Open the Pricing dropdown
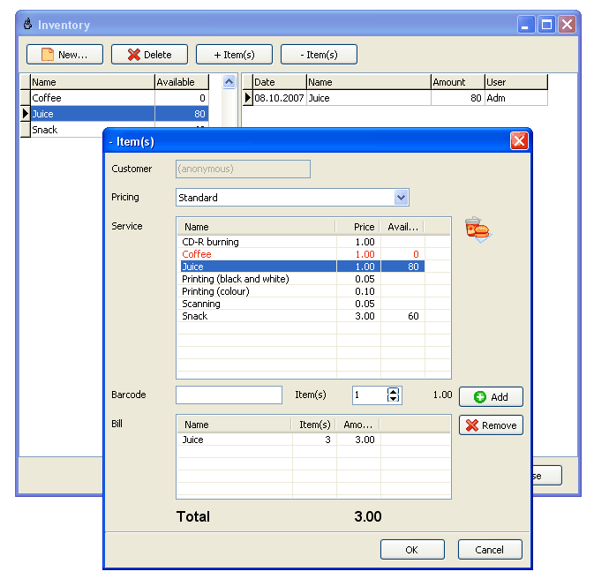This screenshot has height=579, width=594. (402, 198)
